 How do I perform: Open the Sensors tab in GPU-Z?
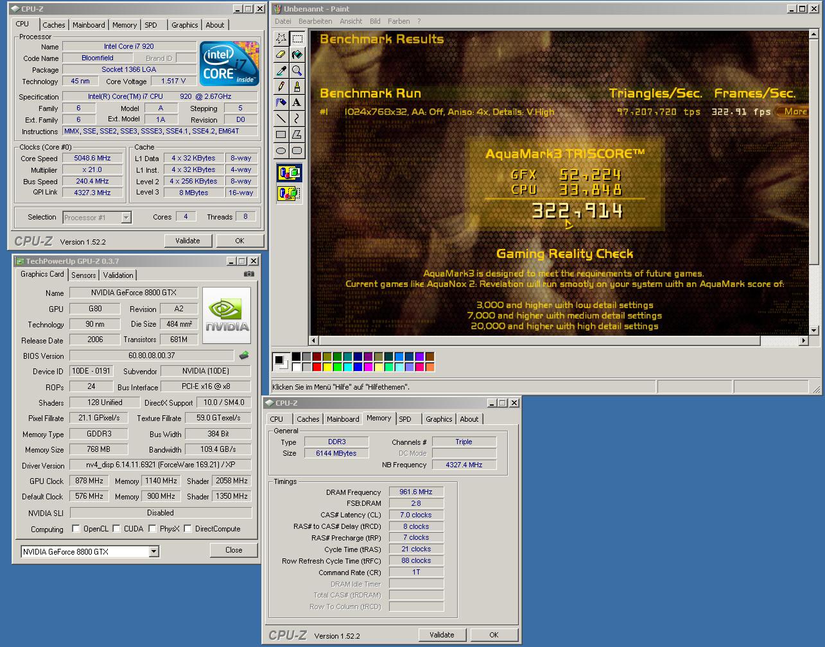pos(83,275)
